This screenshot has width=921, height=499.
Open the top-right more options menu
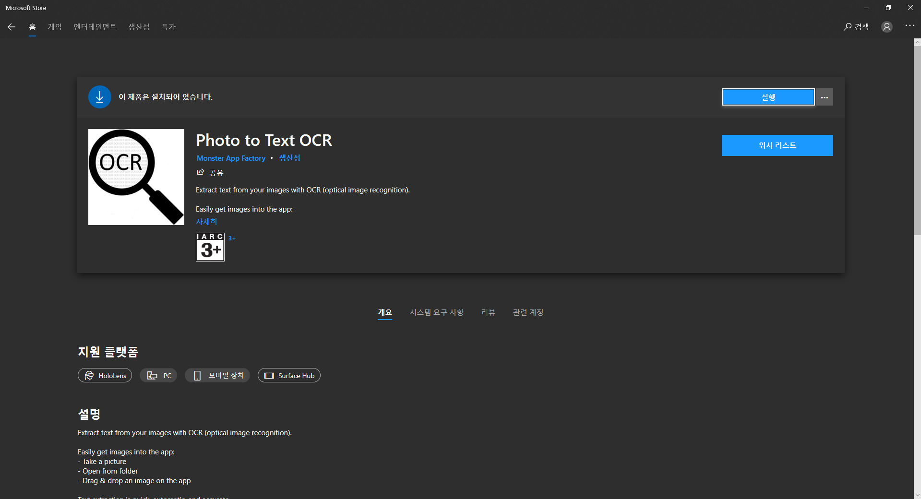(x=909, y=25)
